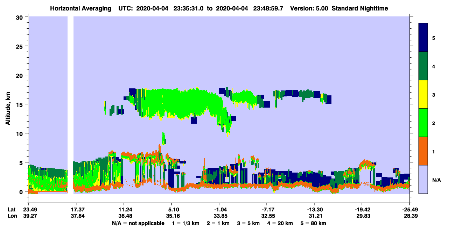Click the colorbar label 5
The image size is (455, 233).
(434, 38)
